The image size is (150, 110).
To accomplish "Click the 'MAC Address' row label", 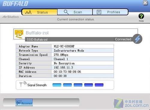I will [x=28, y=72].
